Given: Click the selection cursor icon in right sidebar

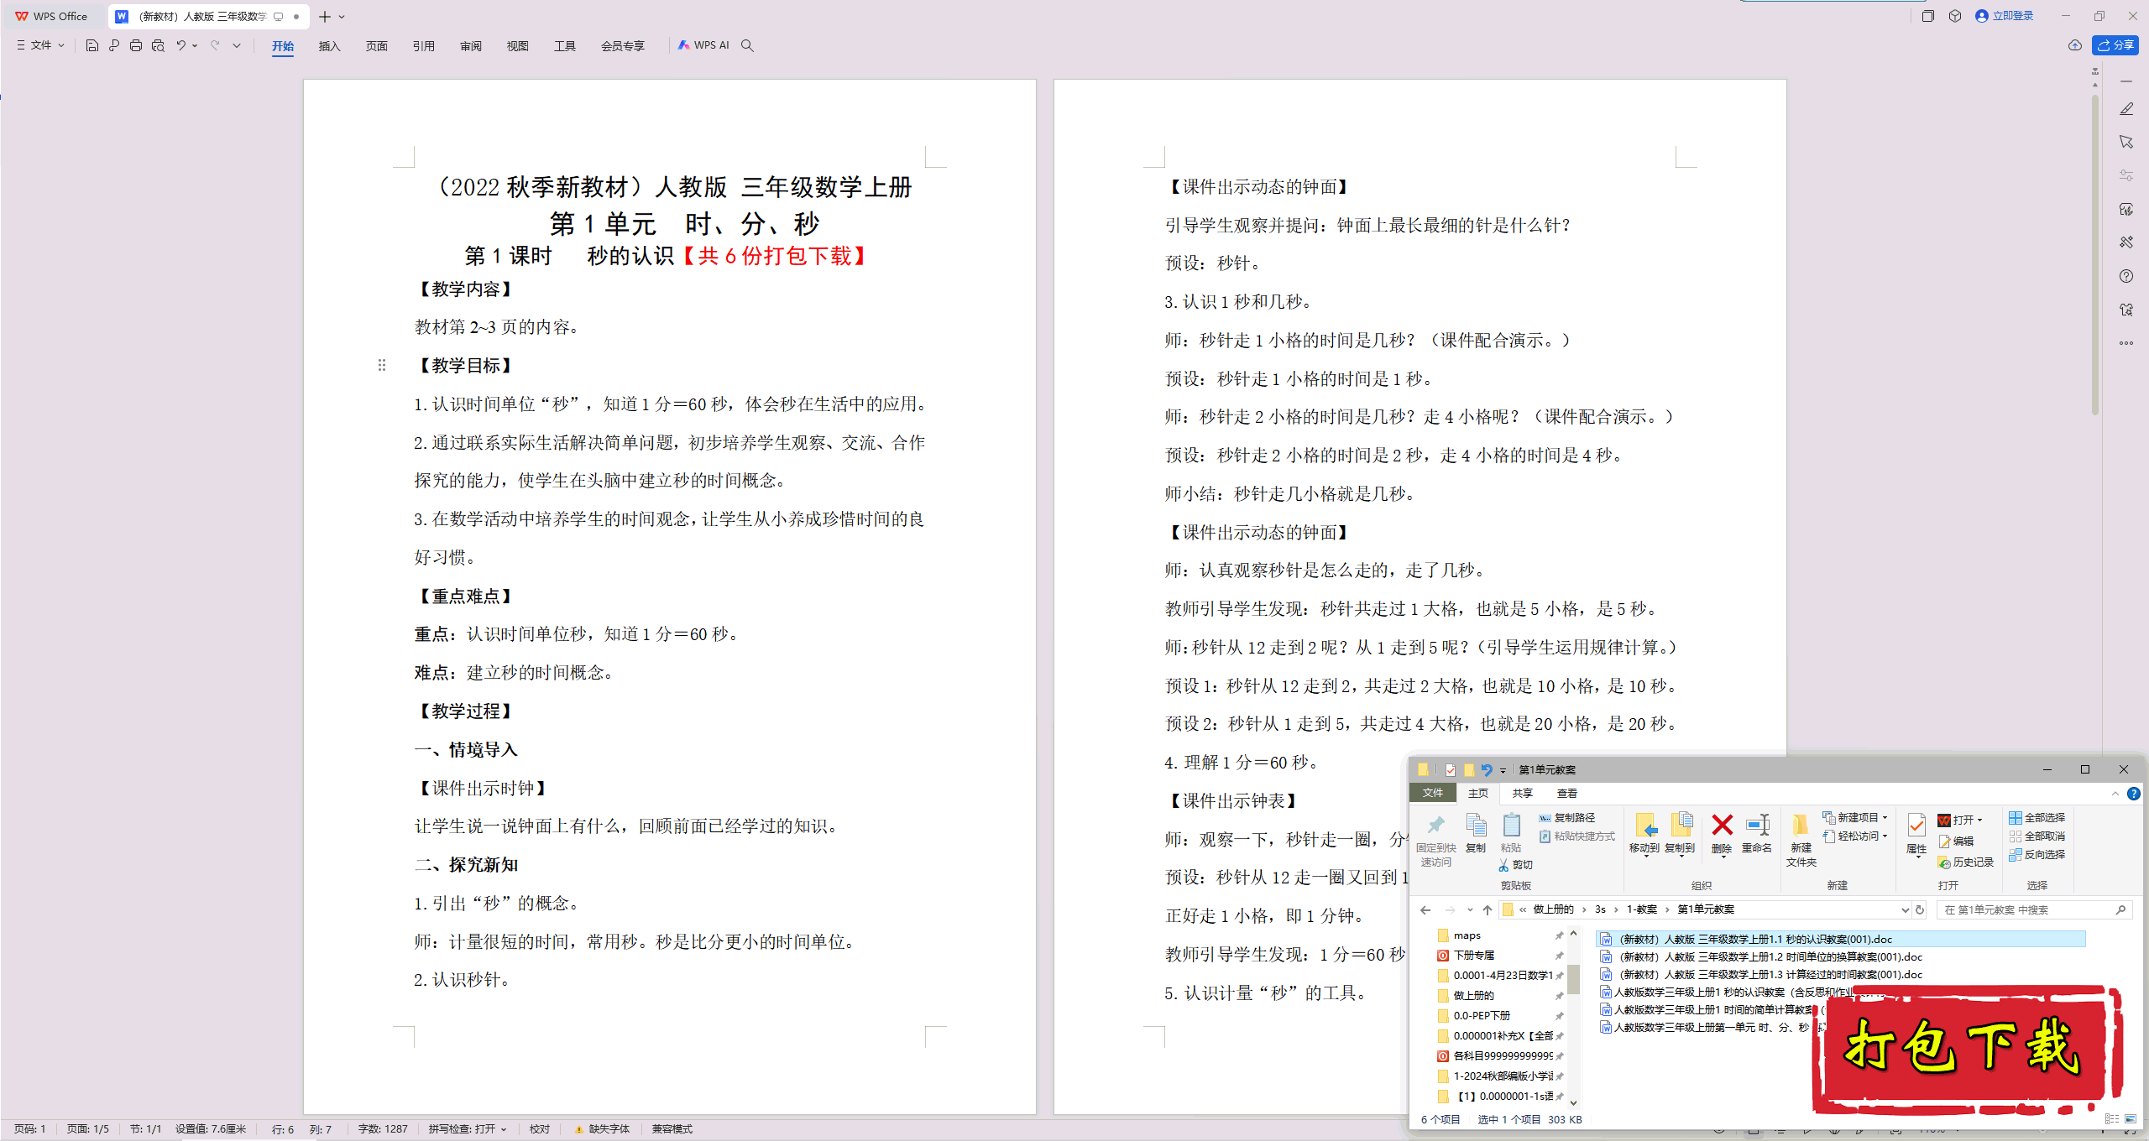Looking at the screenshot, I should (x=2126, y=142).
